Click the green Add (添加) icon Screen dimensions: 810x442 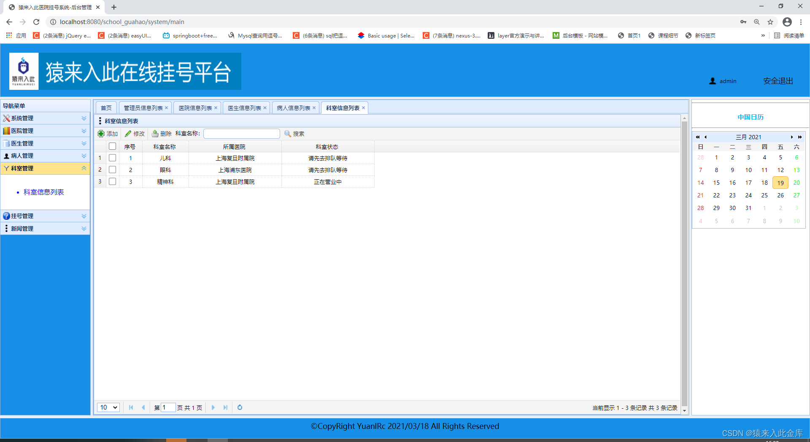(x=101, y=134)
